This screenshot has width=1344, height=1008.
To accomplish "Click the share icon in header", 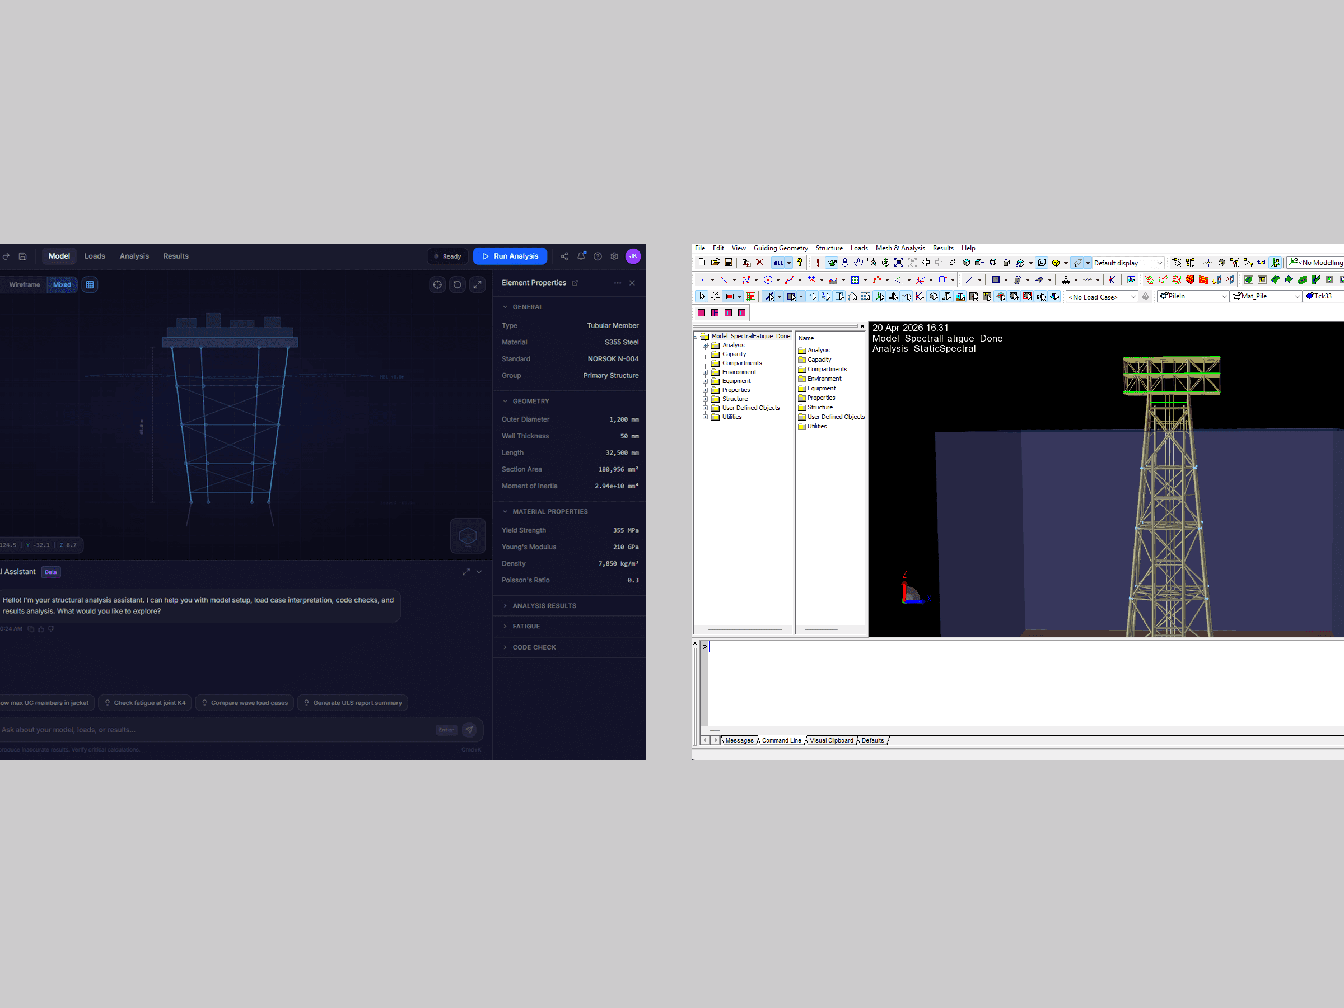I will 564,256.
